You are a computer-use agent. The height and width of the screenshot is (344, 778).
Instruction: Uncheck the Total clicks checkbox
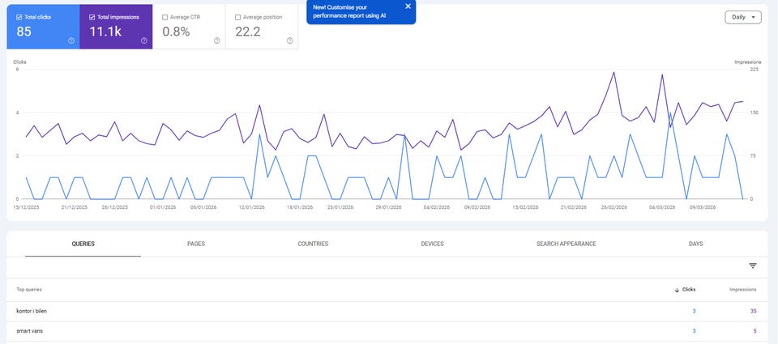[19, 17]
